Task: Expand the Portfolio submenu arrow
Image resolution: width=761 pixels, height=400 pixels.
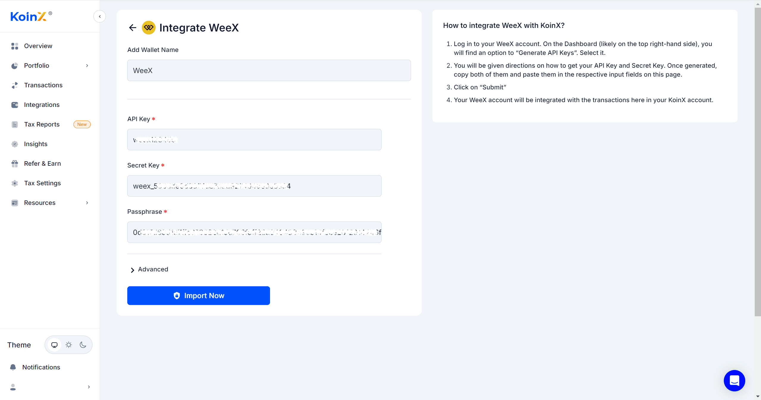Action: tap(87, 66)
